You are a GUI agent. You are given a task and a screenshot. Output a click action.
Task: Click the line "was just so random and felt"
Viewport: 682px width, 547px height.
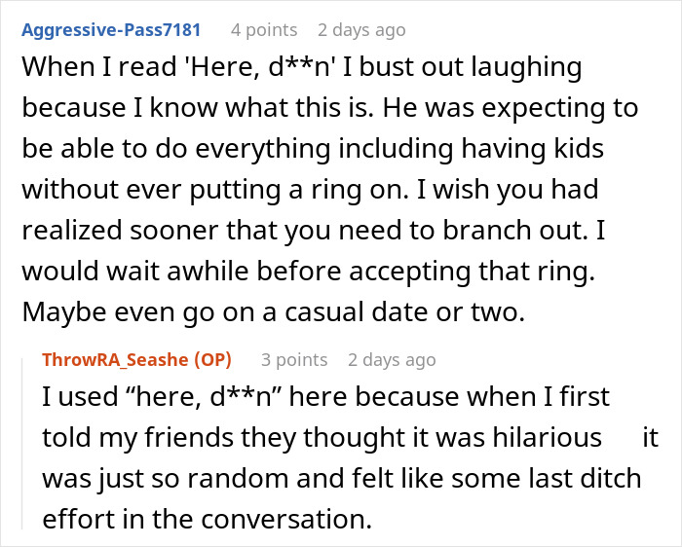(343, 478)
